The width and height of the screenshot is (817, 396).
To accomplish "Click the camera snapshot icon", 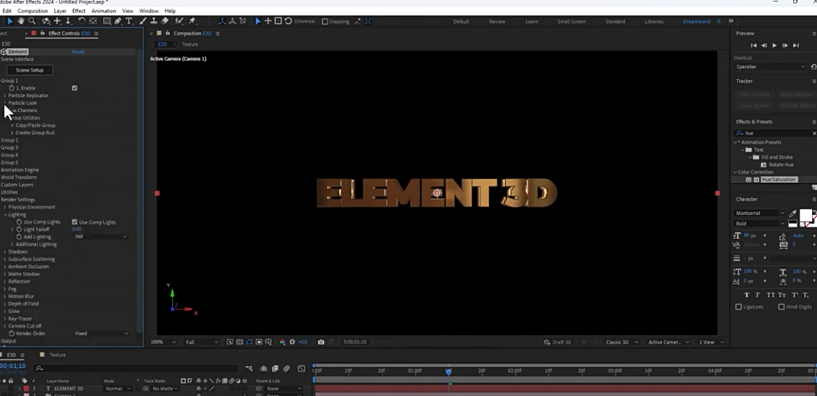I will pos(321,342).
